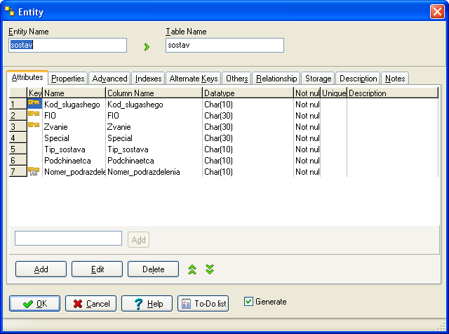The height and width of the screenshot is (334, 449).
Task: Open the Description tab
Action: [x=358, y=79]
